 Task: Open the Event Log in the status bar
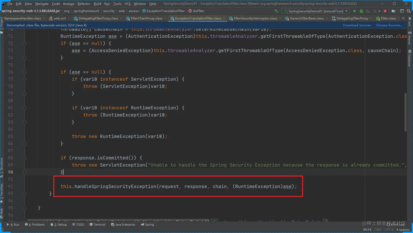pyautogui.click(x=396, y=225)
